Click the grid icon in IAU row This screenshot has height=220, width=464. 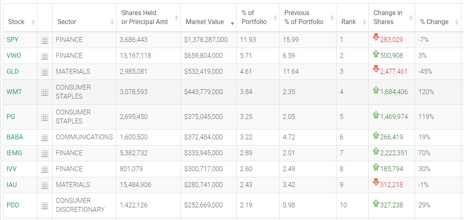45,185
